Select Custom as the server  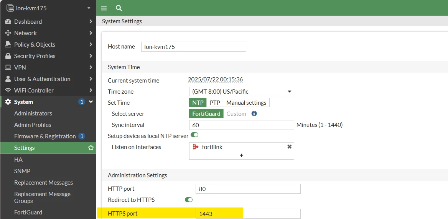(x=236, y=114)
